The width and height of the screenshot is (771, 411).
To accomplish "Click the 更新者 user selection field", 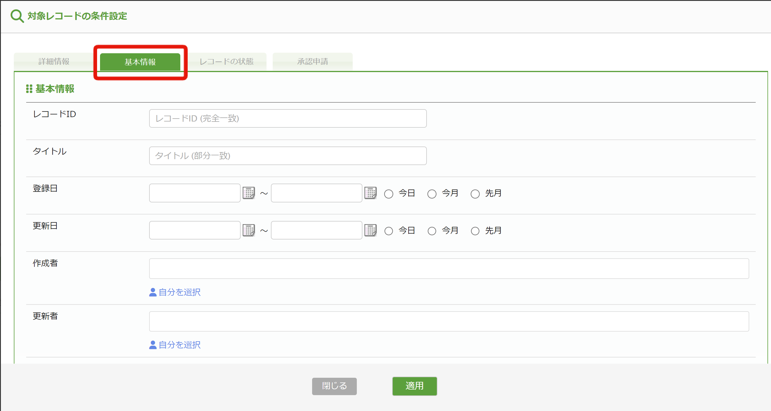I will [x=449, y=321].
